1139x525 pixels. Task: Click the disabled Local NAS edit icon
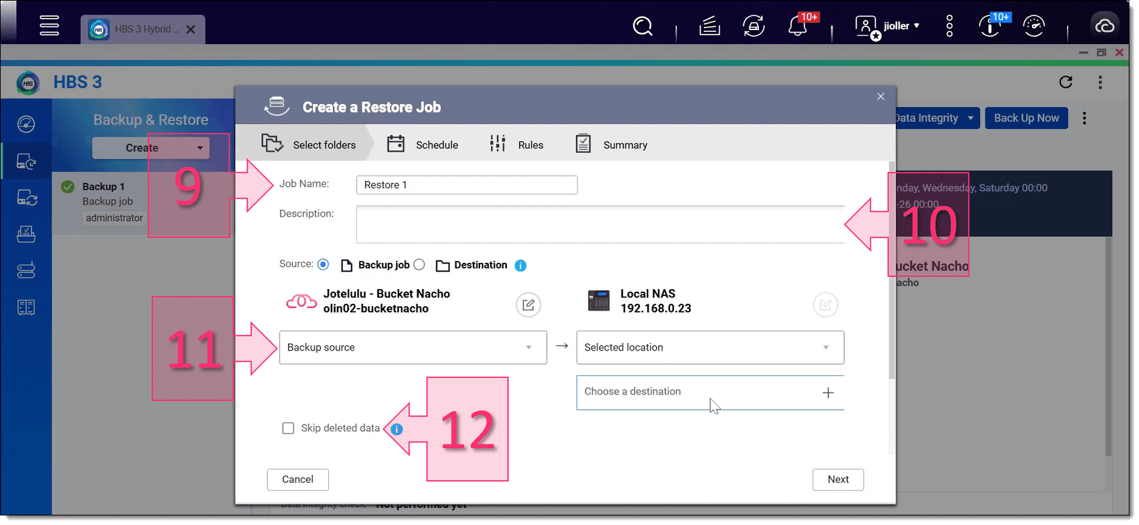[x=825, y=305]
